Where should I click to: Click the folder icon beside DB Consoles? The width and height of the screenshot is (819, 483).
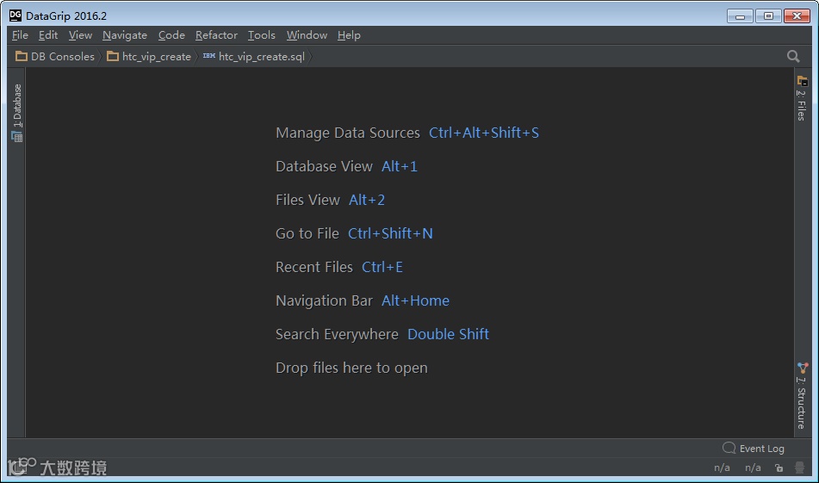22,56
